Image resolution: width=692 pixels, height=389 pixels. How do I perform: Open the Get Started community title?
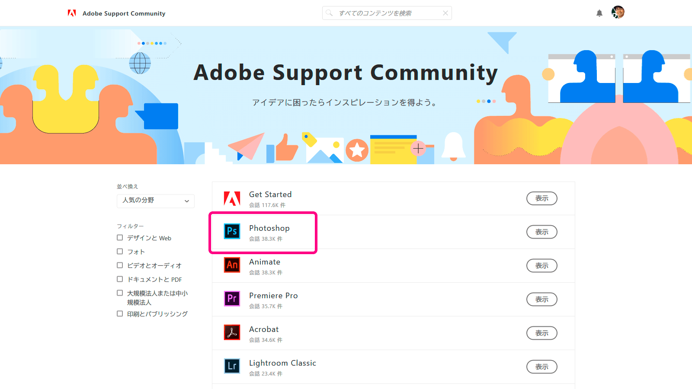[270, 194]
